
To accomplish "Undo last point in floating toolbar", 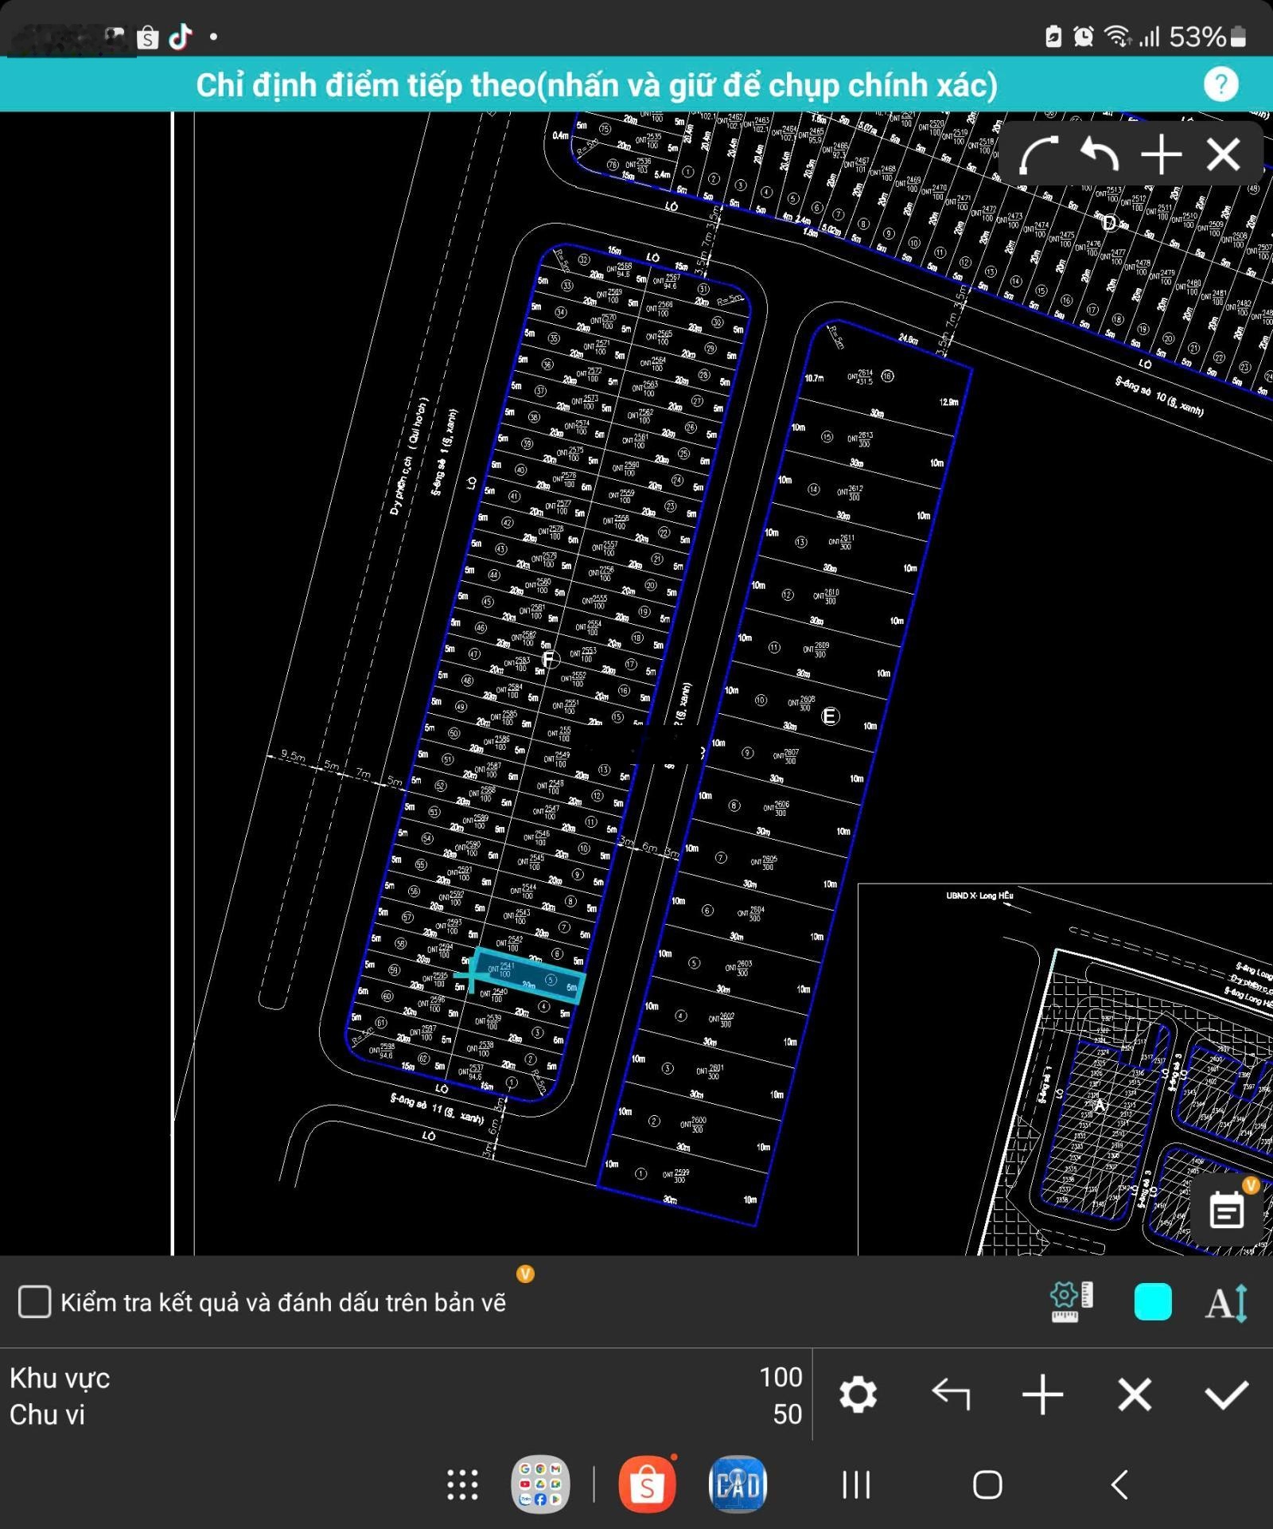I will tap(1100, 154).
